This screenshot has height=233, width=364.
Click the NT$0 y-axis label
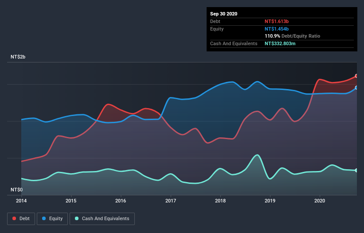[17, 190]
